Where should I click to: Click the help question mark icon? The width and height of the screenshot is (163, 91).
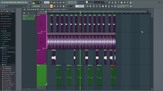[118, 2]
